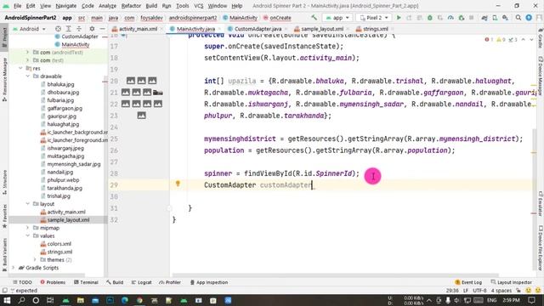Open the Pixel 2 device dropdown
544x306 pixels.
tap(374, 17)
